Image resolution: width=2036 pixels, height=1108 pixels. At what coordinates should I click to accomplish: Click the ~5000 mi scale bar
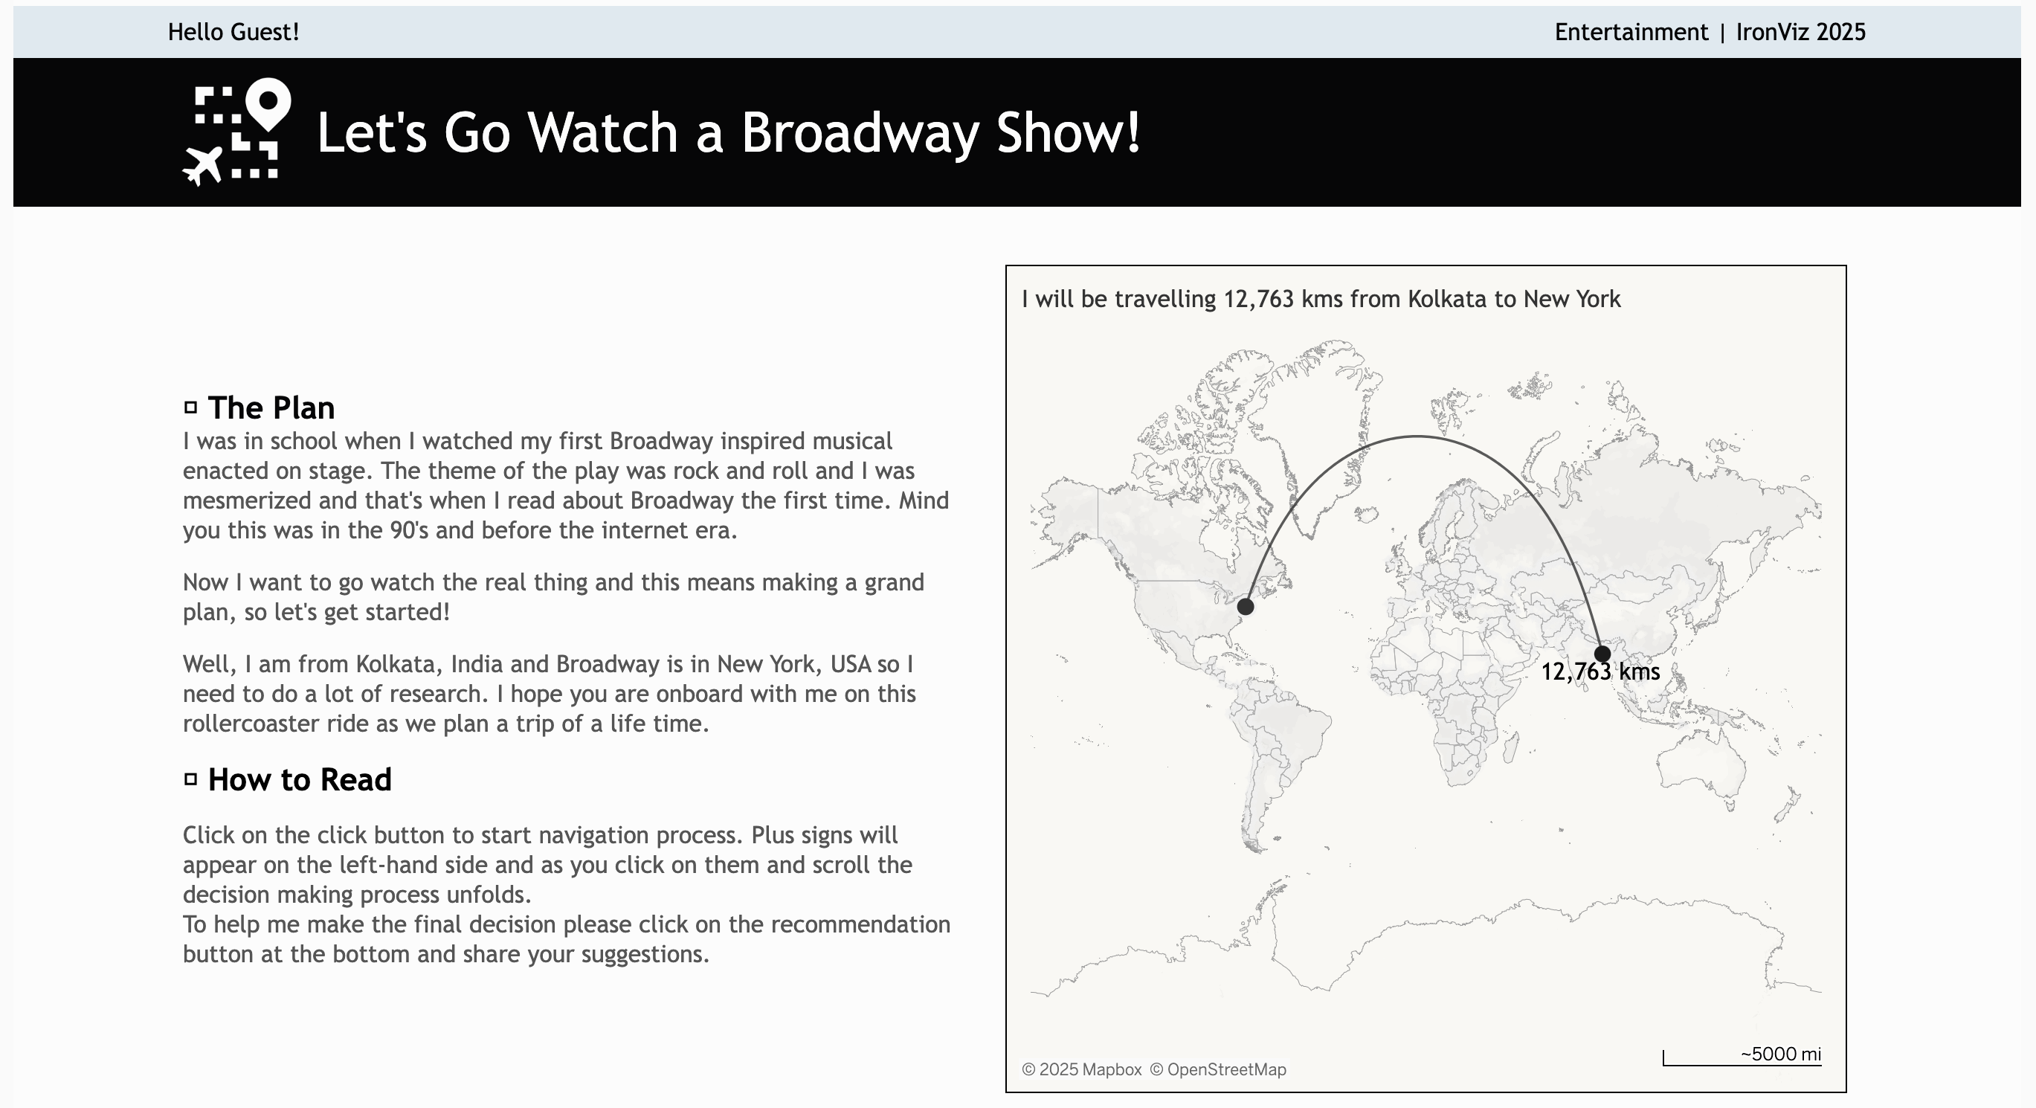[x=1742, y=1057]
